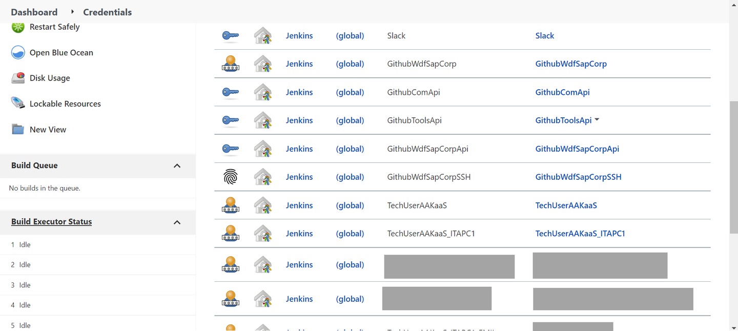738x331 pixels.
Task: Select Lockable Resources menu item
Action: point(65,104)
